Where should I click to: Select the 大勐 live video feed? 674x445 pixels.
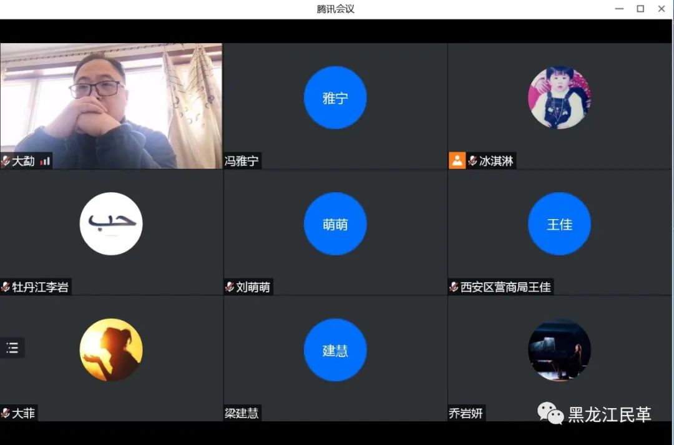pos(111,105)
